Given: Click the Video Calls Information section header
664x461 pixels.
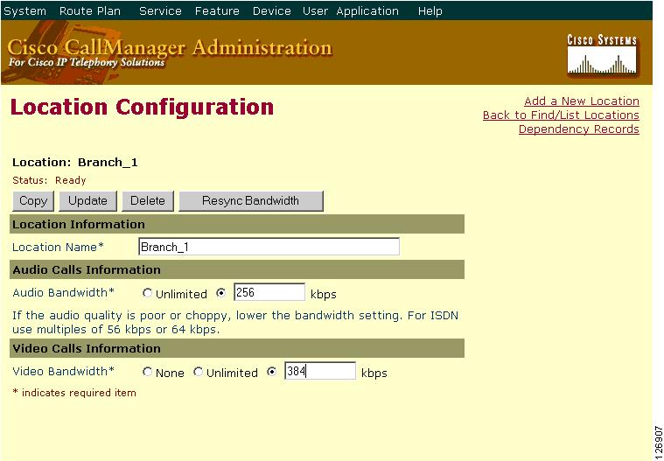Looking at the screenshot, I should [x=237, y=348].
